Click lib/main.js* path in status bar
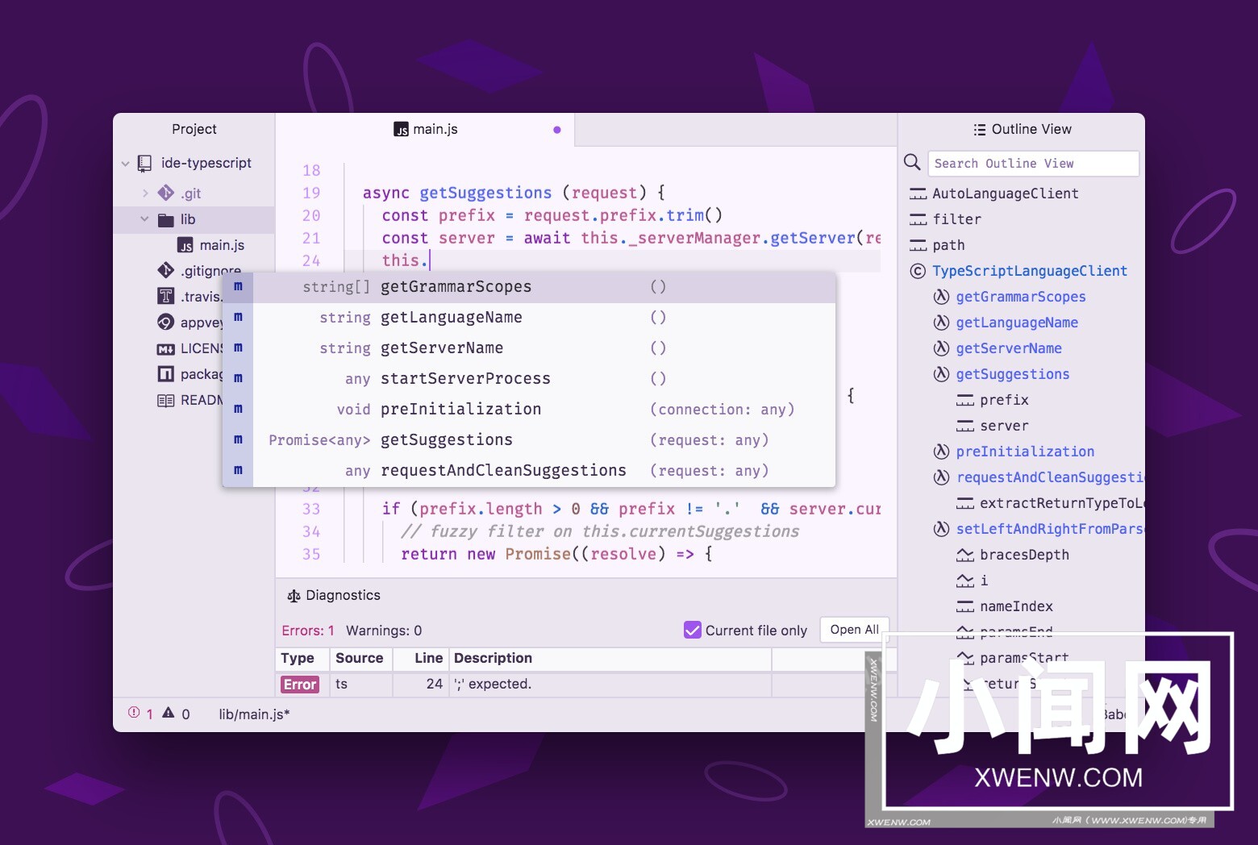 click(254, 714)
